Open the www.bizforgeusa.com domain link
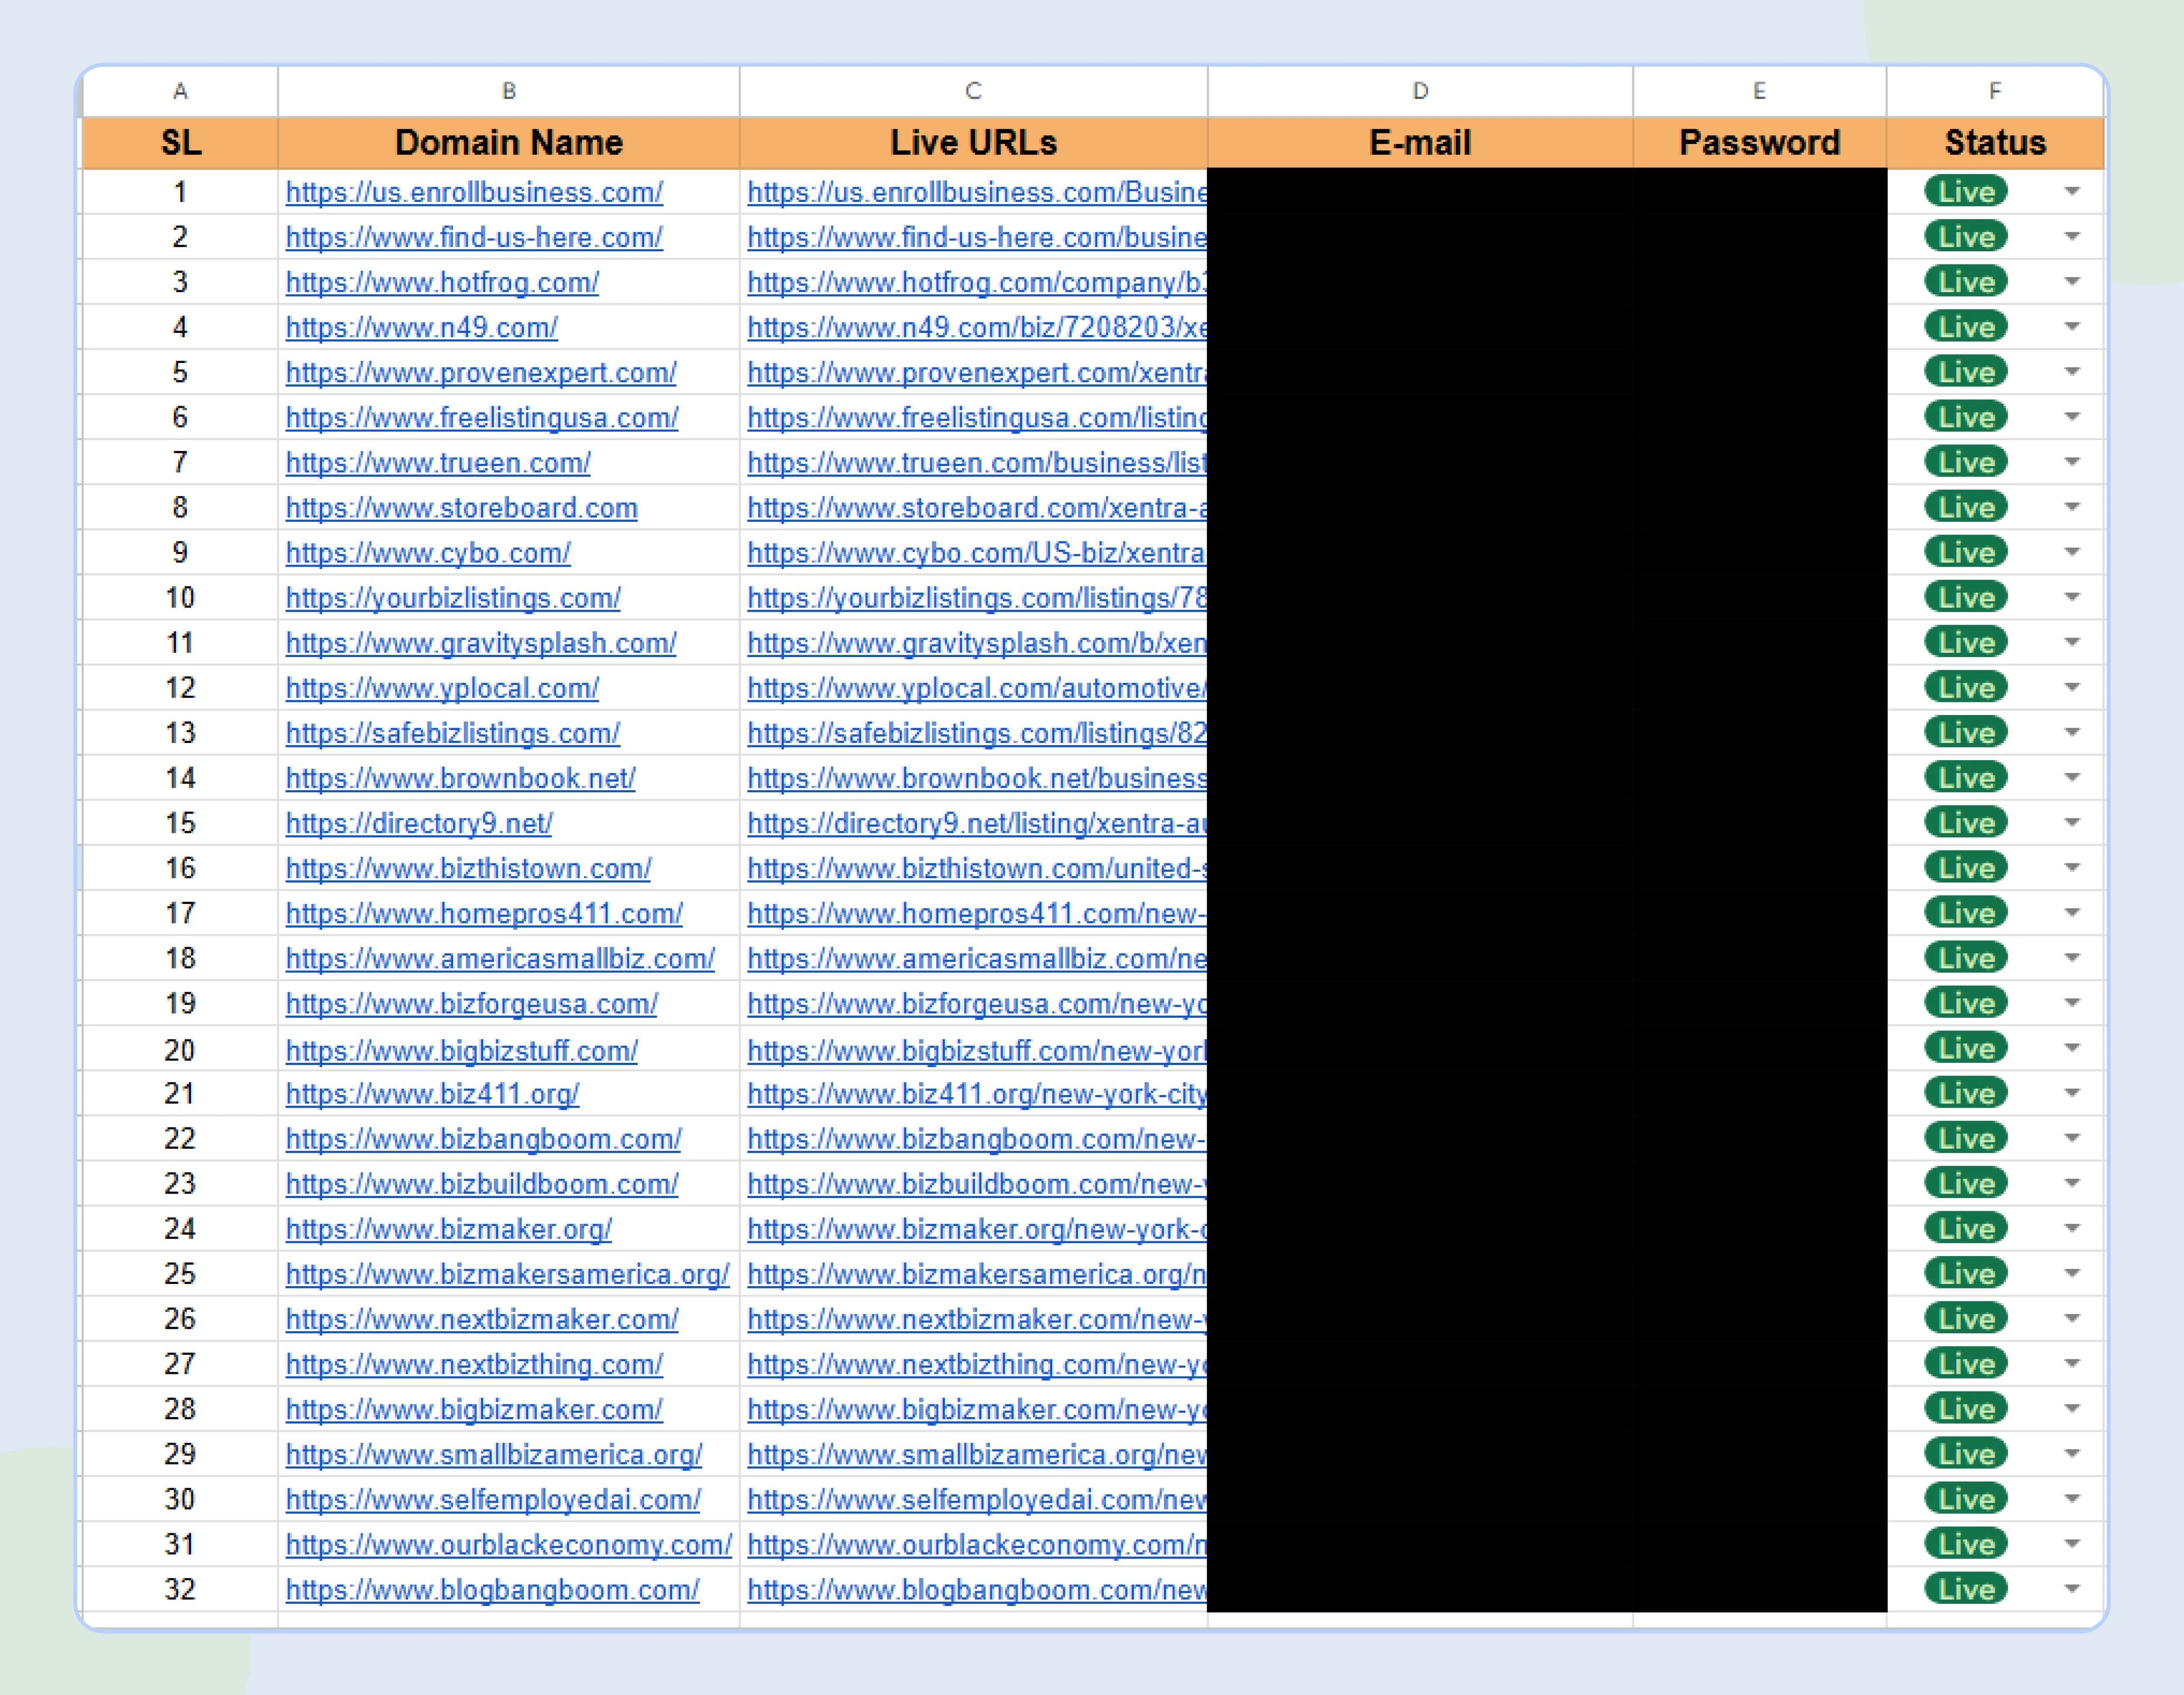Screen dimensions: 2184x1695 pyautogui.click(x=472, y=1003)
